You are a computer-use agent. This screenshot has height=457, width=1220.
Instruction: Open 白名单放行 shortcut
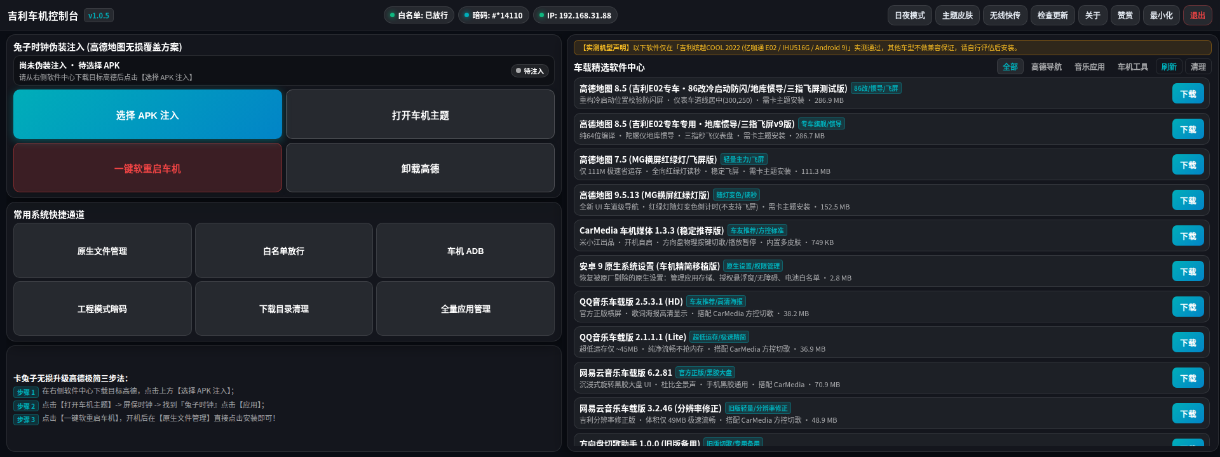tap(284, 251)
